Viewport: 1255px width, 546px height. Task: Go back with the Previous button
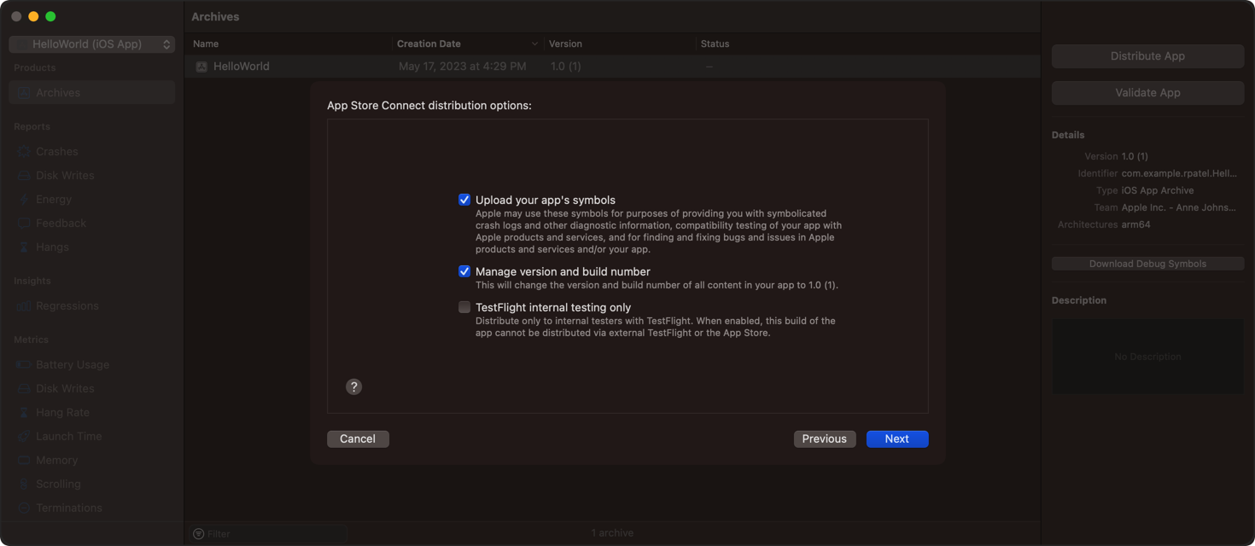pyautogui.click(x=825, y=439)
